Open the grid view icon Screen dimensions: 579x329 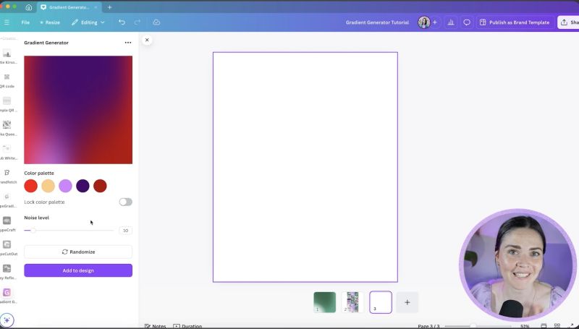coord(557,325)
